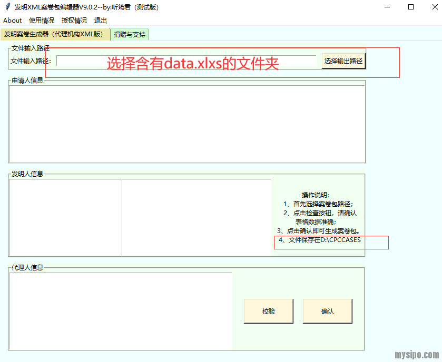Screen dimensions: 442x362
Task: Open the 授权情况 menu
Action: click(x=74, y=21)
